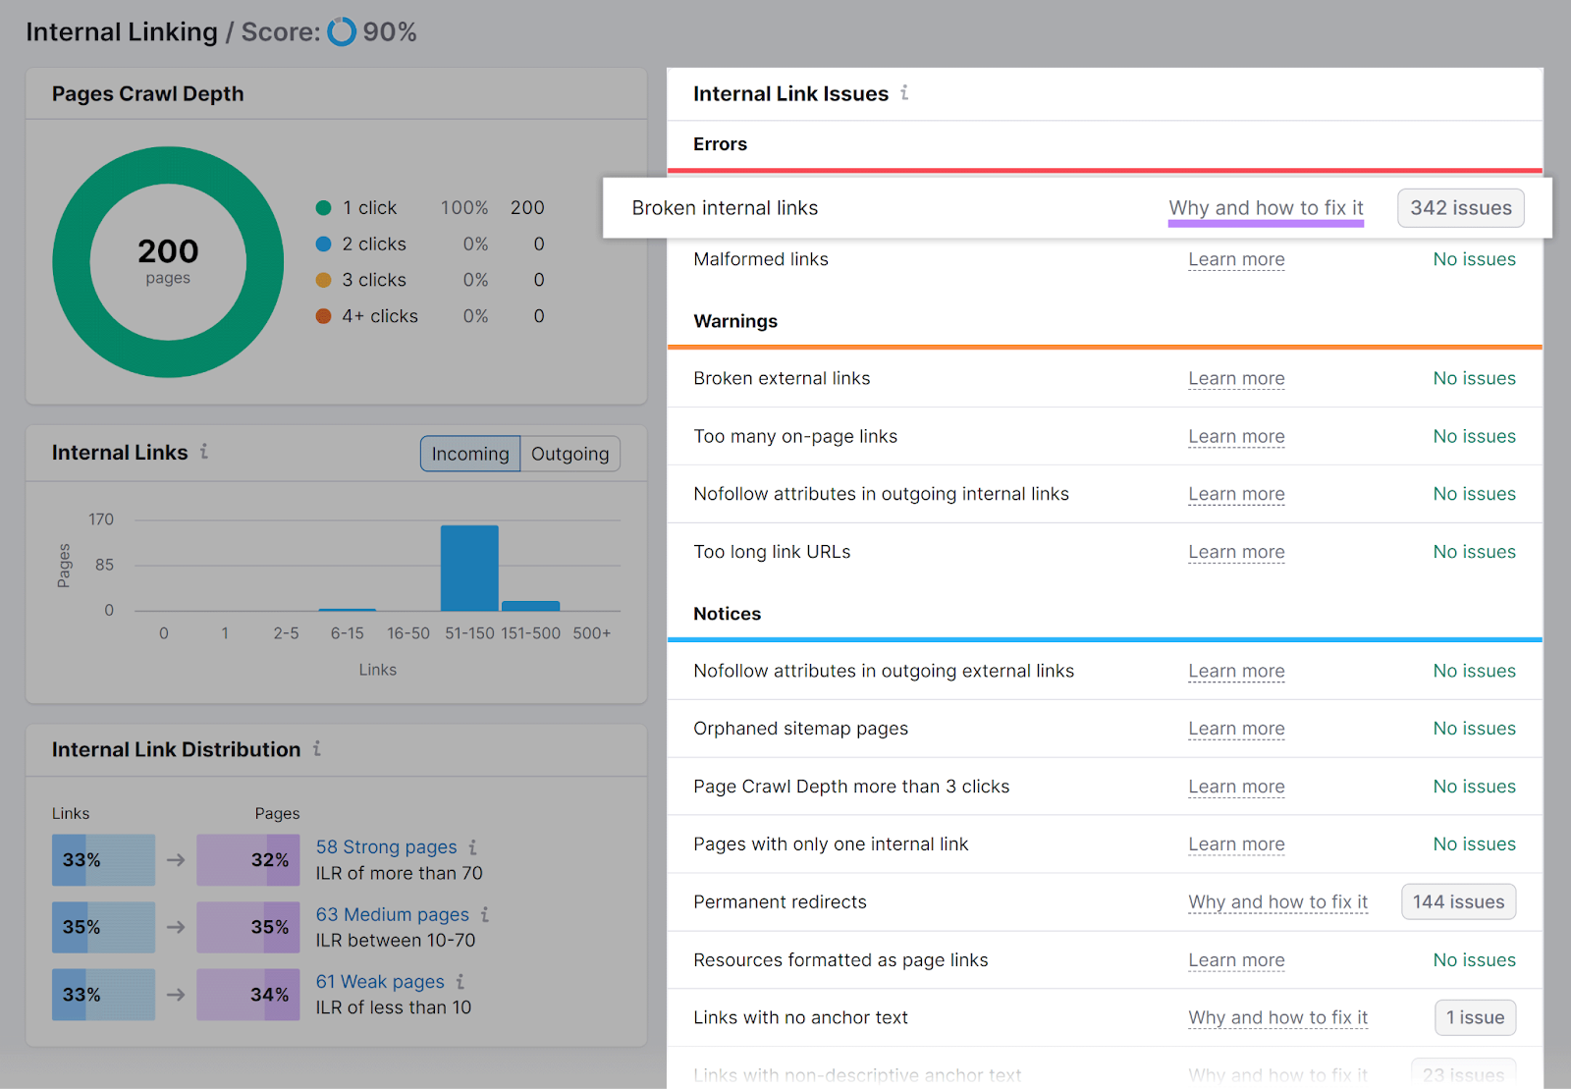Click the info icon next to Internal Links
Image resolution: width=1571 pixels, height=1089 pixels.
(x=204, y=452)
